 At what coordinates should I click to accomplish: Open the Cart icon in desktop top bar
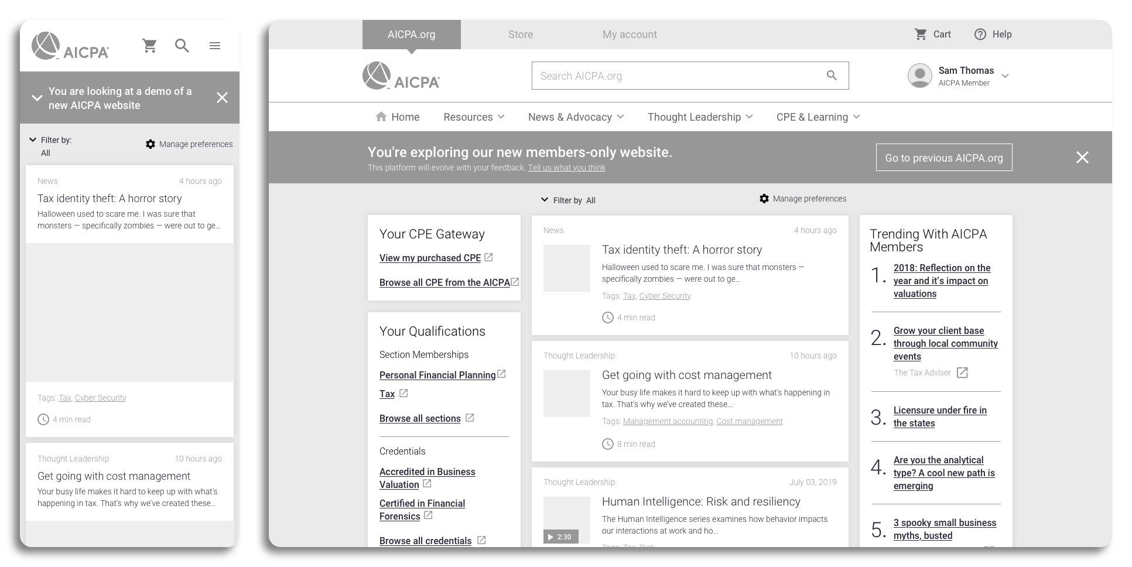coord(921,34)
